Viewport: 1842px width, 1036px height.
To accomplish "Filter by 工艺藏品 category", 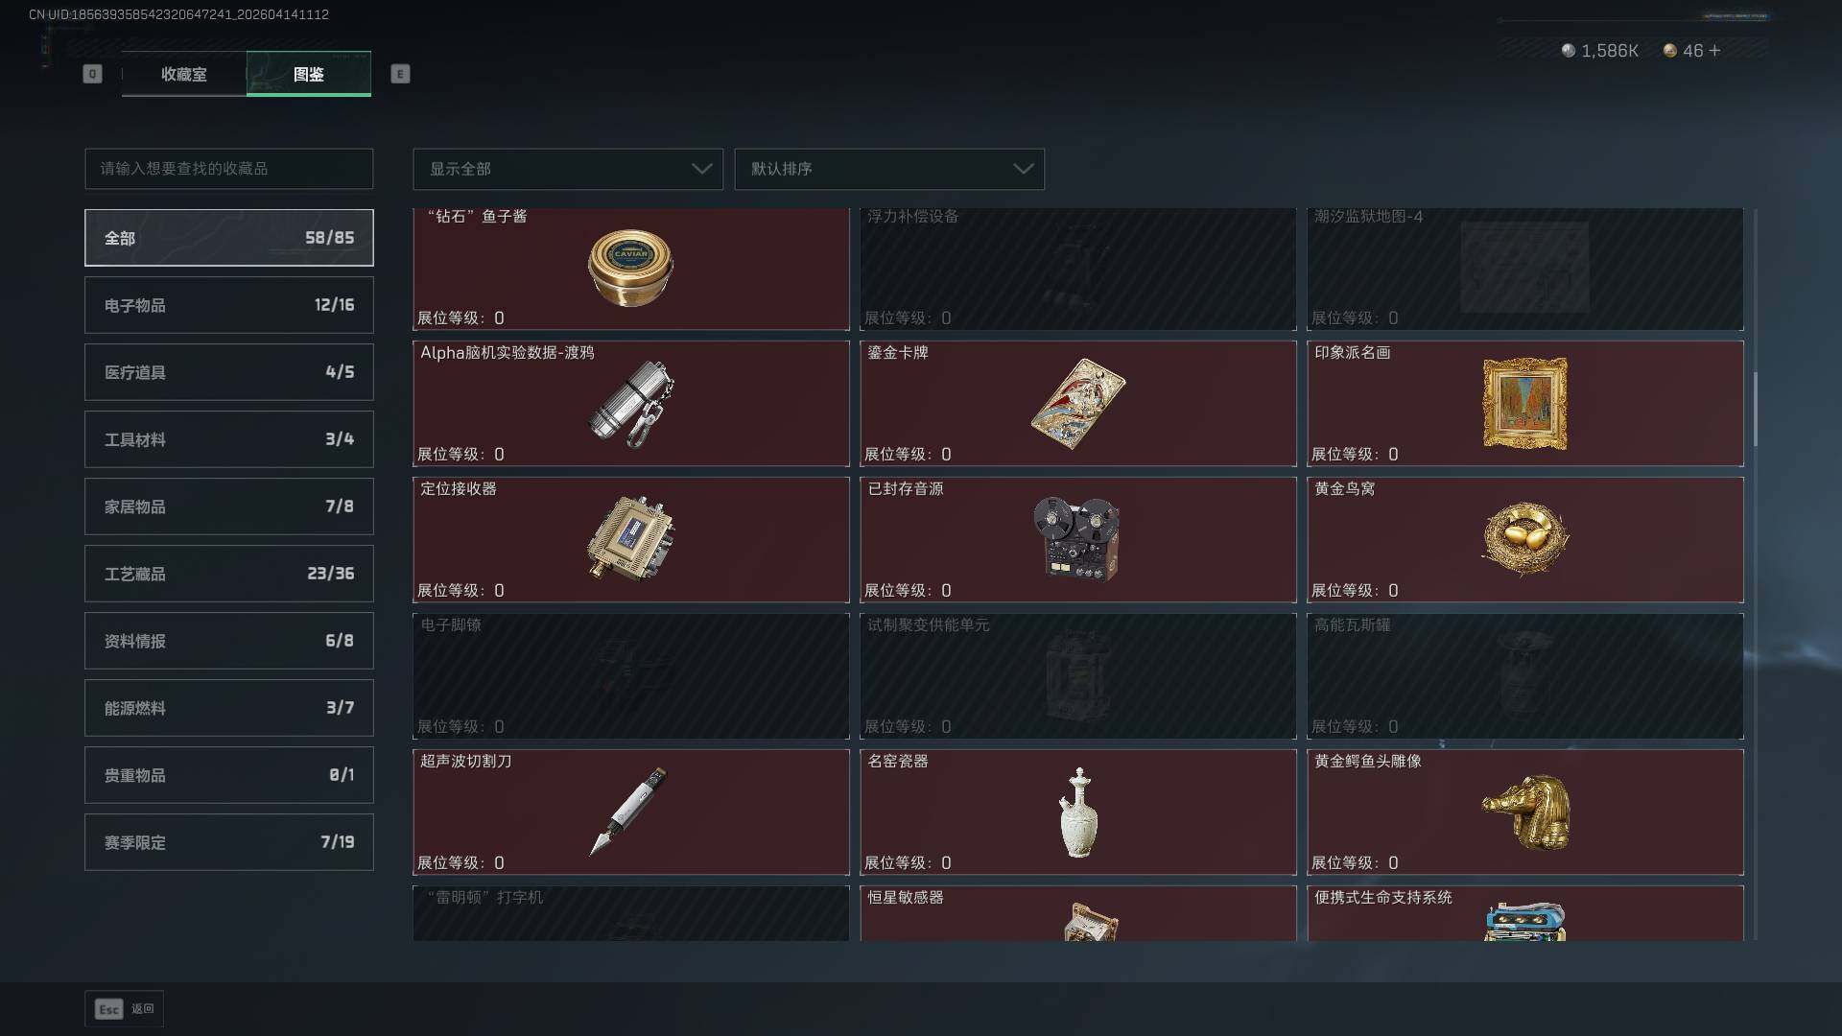I will 229,574.
